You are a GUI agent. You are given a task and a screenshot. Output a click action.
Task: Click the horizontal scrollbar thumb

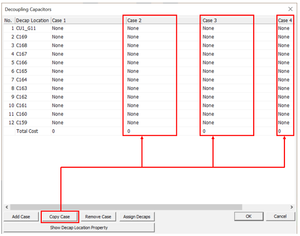(126, 207)
